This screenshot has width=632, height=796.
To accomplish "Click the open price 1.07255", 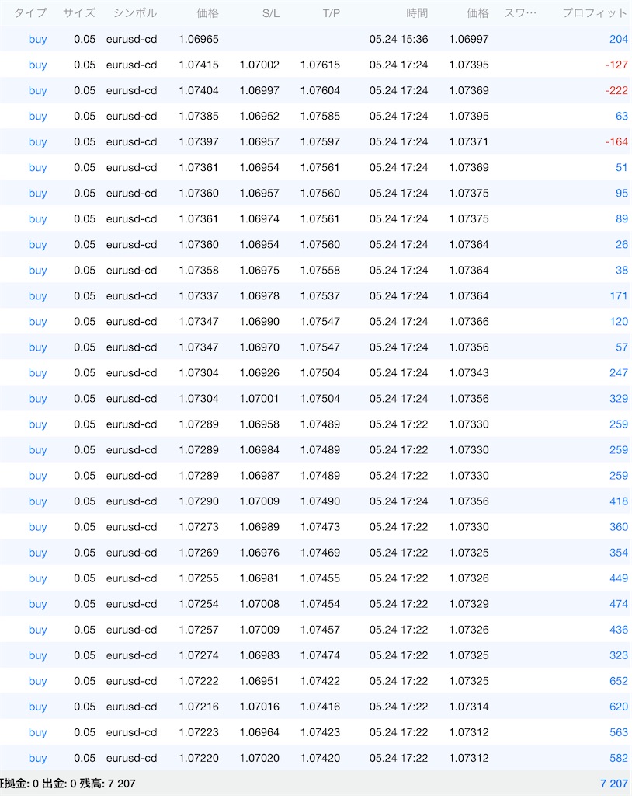I will pyautogui.click(x=199, y=578).
